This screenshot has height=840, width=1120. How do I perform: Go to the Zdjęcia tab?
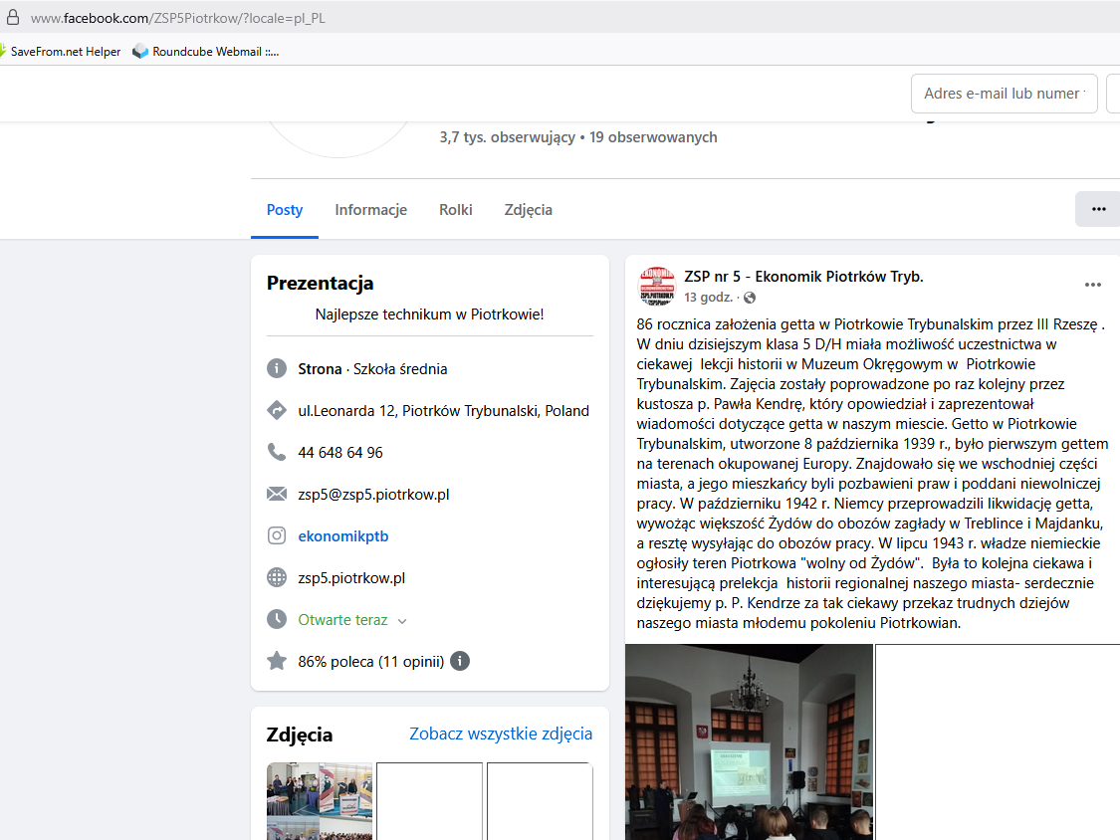[x=528, y=210]
